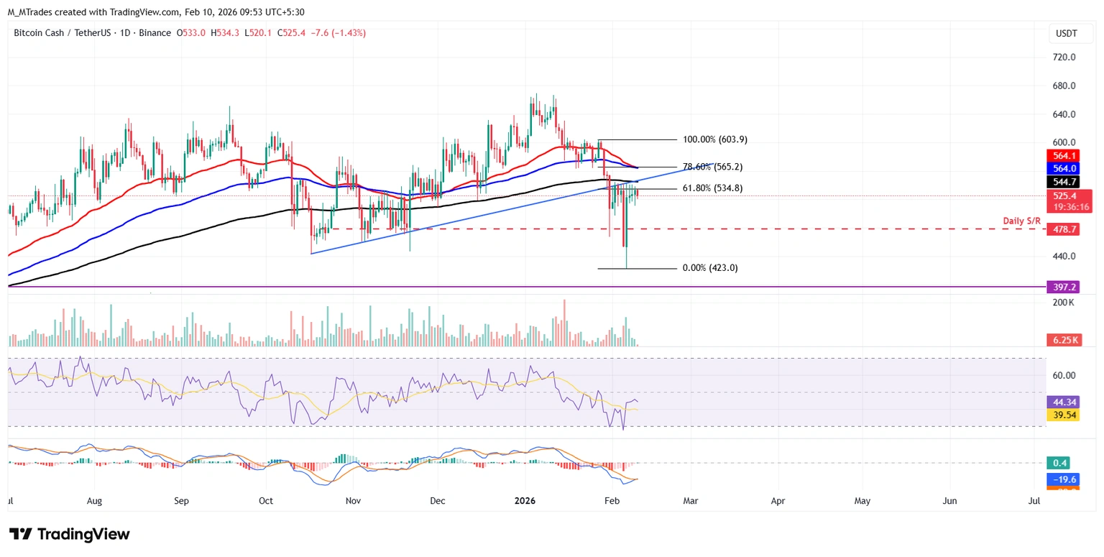1104x557 pixels.
Task: Click the 478.7 Daily S/R price label
Action: (x=1064, y=229)
